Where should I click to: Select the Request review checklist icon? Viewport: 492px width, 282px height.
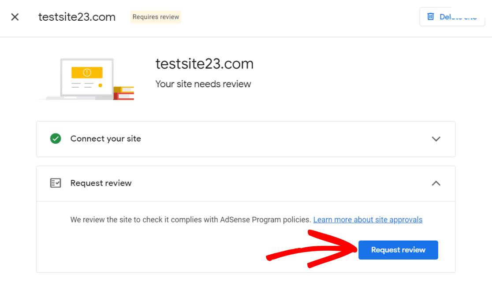coord(55,183)
